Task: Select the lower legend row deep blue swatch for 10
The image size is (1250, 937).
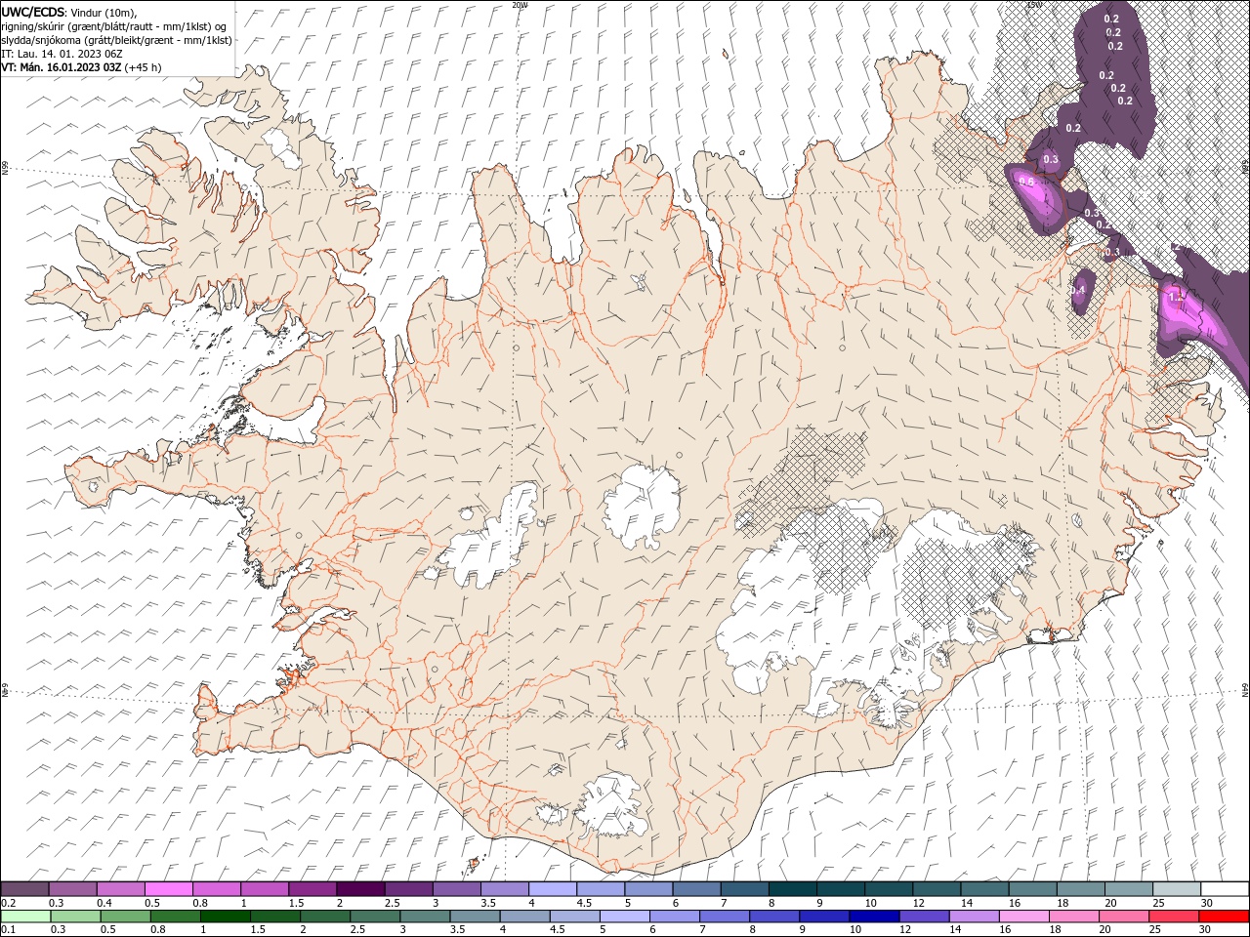Action: pos(874,916)
